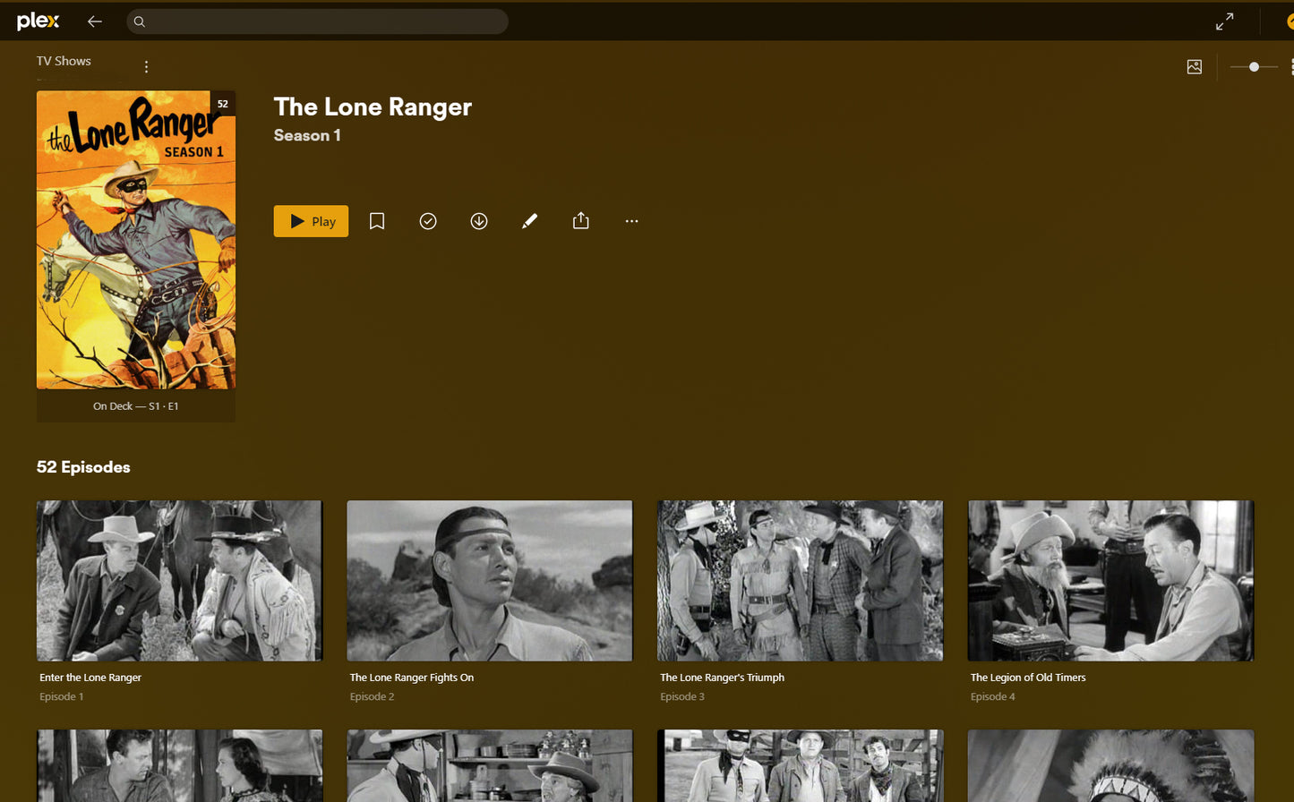Image resolution: width=1294 pixels, height=802 pixels.
Task: Add season to watchlist with the bookmark icon
Action: [x=377, y=221]
